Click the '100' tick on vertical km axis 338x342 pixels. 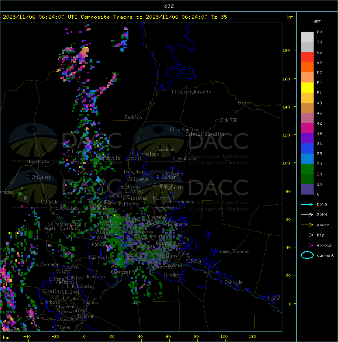(286, 163)
